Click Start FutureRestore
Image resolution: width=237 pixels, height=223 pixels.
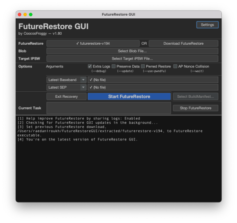[x=129, y=97]
